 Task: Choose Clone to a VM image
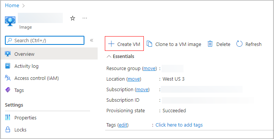click(178, 44)
